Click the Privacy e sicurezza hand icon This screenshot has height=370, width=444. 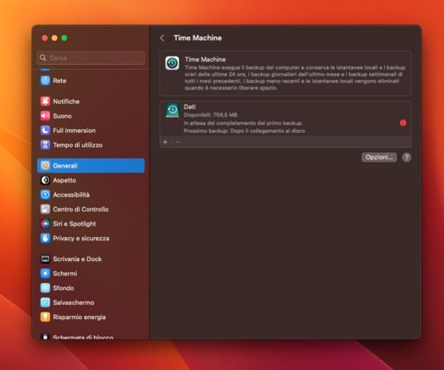[45, 238]
